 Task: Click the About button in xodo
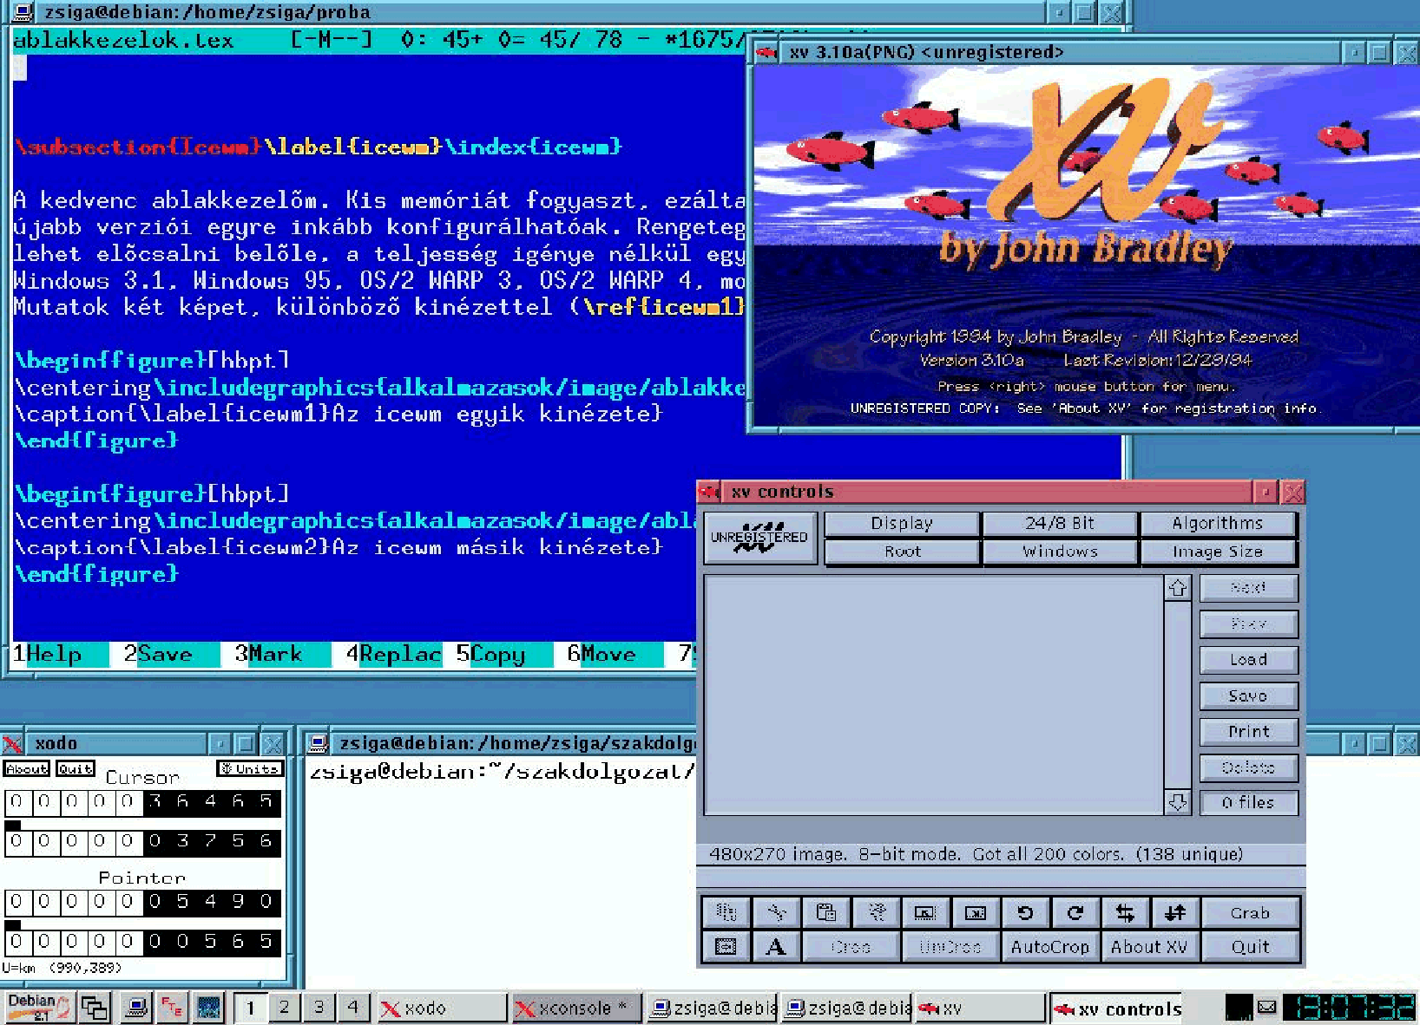26,768
